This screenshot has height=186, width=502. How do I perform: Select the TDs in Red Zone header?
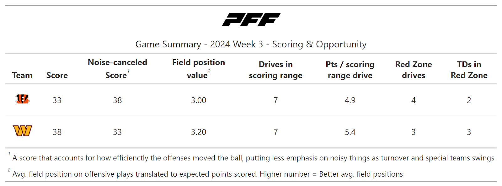click(469, 70)
